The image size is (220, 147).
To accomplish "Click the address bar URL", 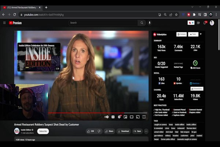I will pyautogui.click(x=44, y=15).
